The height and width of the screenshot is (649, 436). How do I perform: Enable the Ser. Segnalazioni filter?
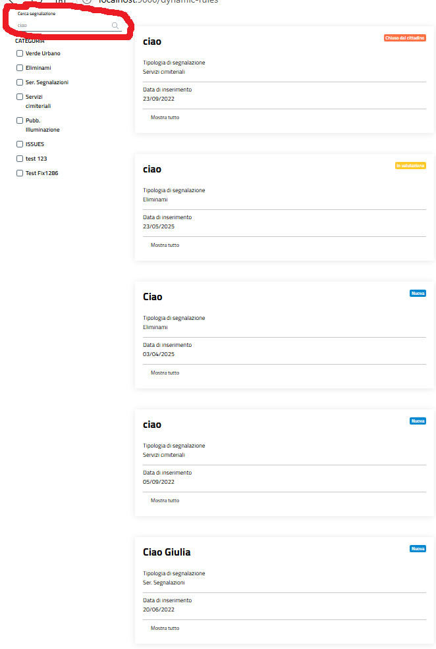click(x=20, y=82)
